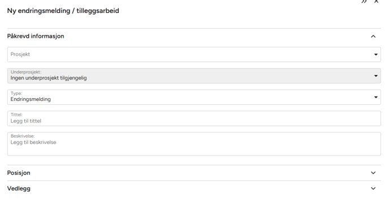Click the arrow on the Type dropdown
The height and width of the screenshot is (203, 389).
click(376, 97)
